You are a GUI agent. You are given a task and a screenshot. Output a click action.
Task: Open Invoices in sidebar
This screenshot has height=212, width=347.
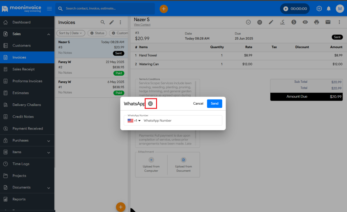[27, 58]
